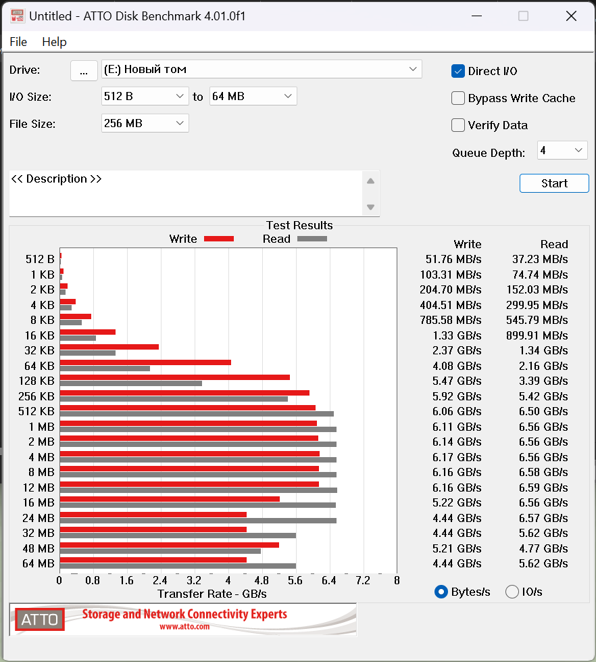
Task: Click the ATTO app icon in title bar
Action: tap(18, 16)
